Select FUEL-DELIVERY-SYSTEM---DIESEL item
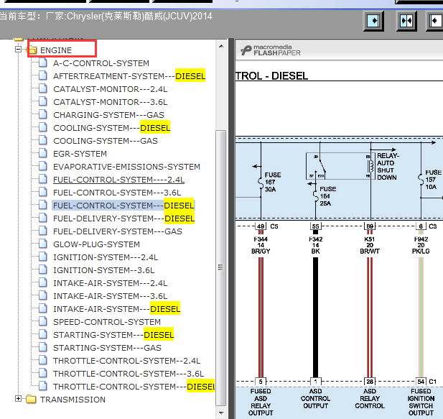Image resolution: width=443 pixels, height=419 pixels. tap(123, 218)
